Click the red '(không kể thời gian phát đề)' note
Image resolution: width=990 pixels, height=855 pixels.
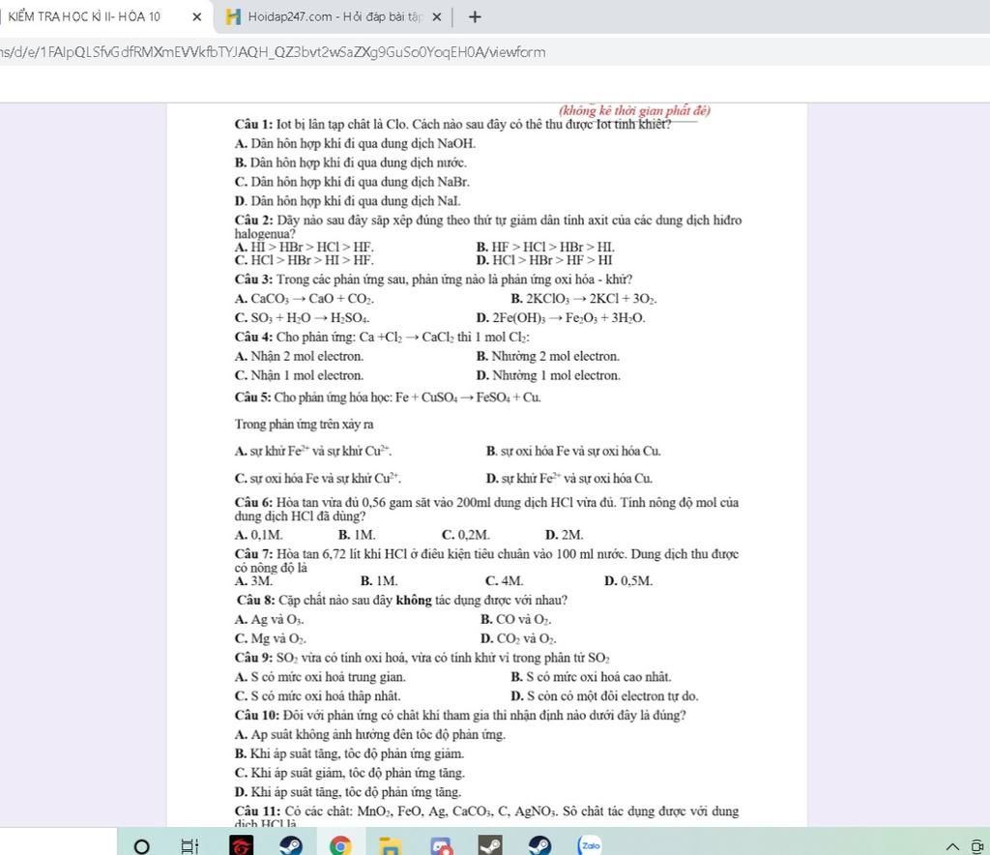click(x=634, y=110)
